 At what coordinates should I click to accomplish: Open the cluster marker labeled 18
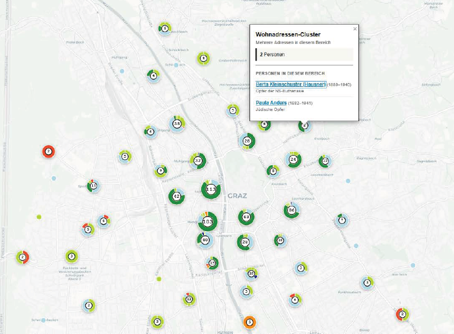pos(280,240)
